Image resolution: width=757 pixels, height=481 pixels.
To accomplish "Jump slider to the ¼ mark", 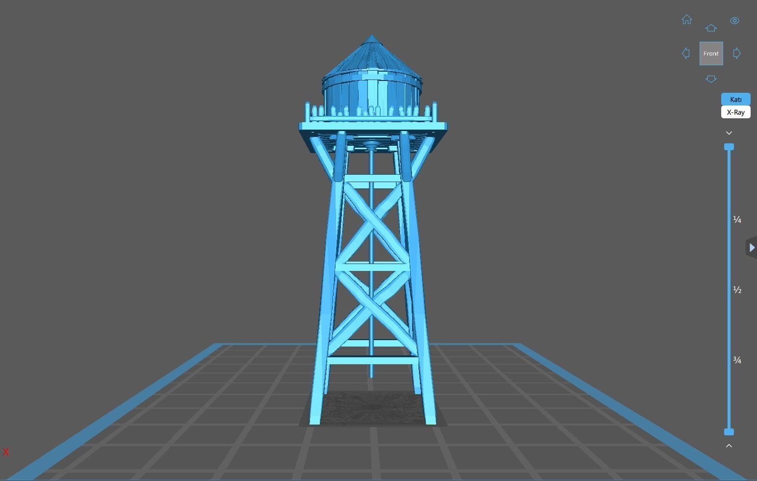I will click(x=737, y=219).
